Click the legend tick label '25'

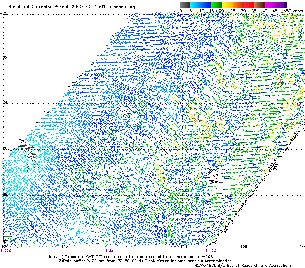(x=233, y=11)
